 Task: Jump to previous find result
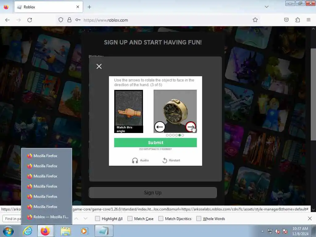click(x=77, y=218)
